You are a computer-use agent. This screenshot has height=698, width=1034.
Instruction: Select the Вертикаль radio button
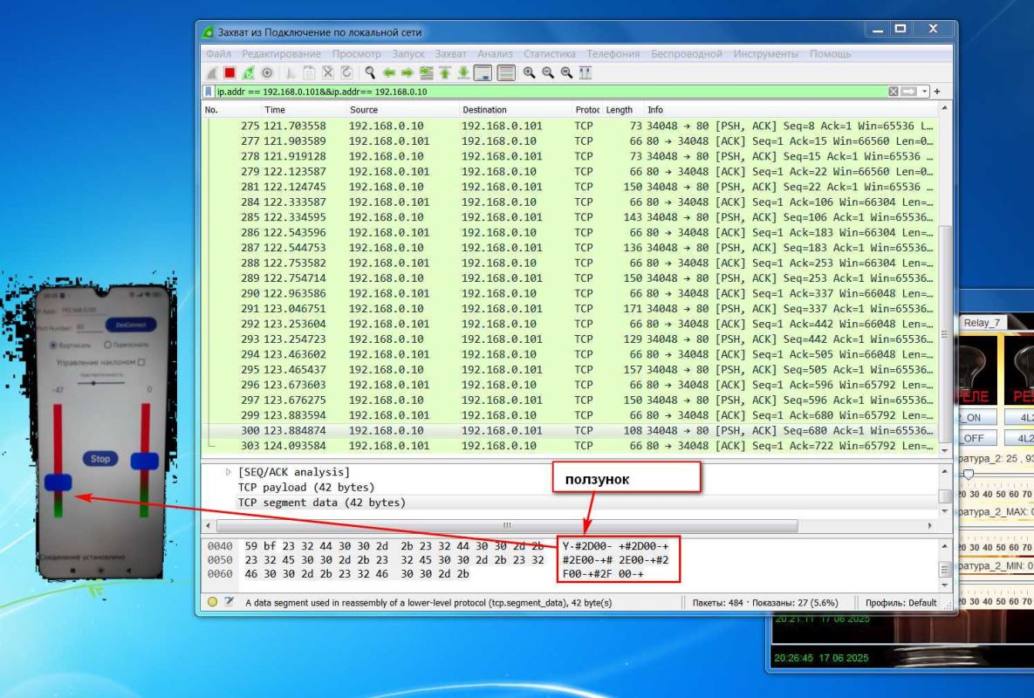pos(54,346)
